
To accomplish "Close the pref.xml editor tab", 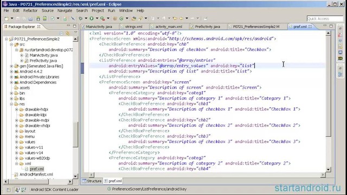I will click(x=310, y=27).
